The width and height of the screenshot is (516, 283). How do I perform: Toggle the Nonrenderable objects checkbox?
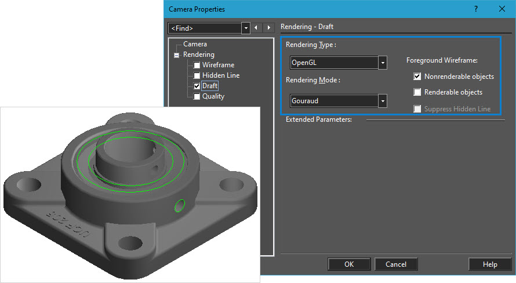click(x=417, y=77)
